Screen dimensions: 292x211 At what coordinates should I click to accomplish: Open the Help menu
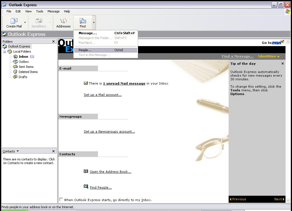point(67,11)
